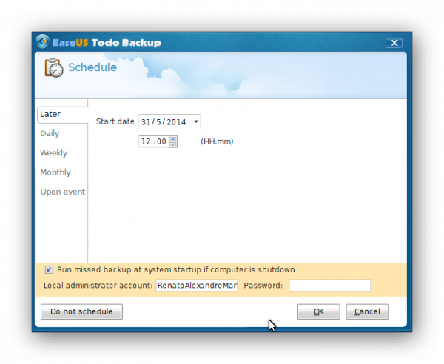Toggle Run missed backup at startup checkbox
This screenshot has height=364, width=444.
[x=49, y=269]
